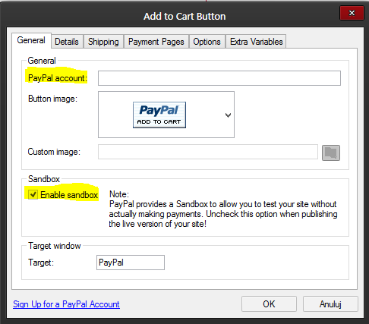Open the Sign Up for a PayPal Account link
The height and width of the screenshot is (324, 369).
coord(66,304)
